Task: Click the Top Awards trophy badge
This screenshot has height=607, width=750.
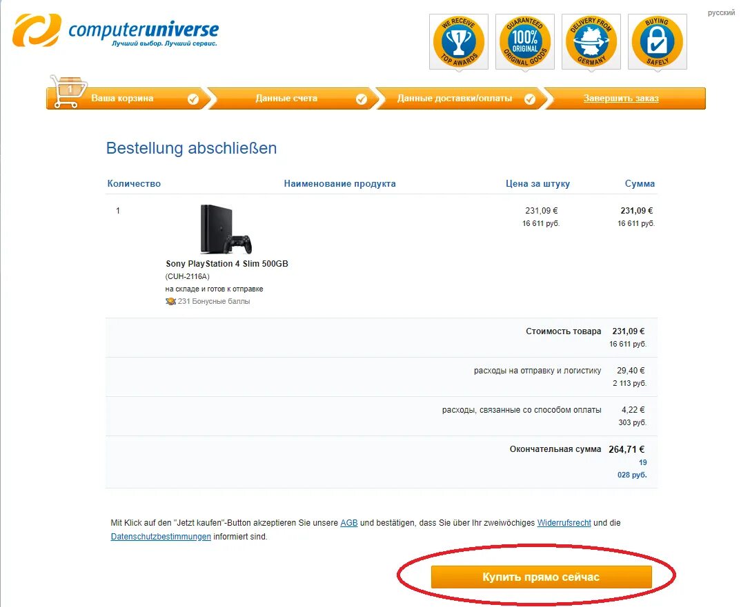Action: click(x=459, y=42)
